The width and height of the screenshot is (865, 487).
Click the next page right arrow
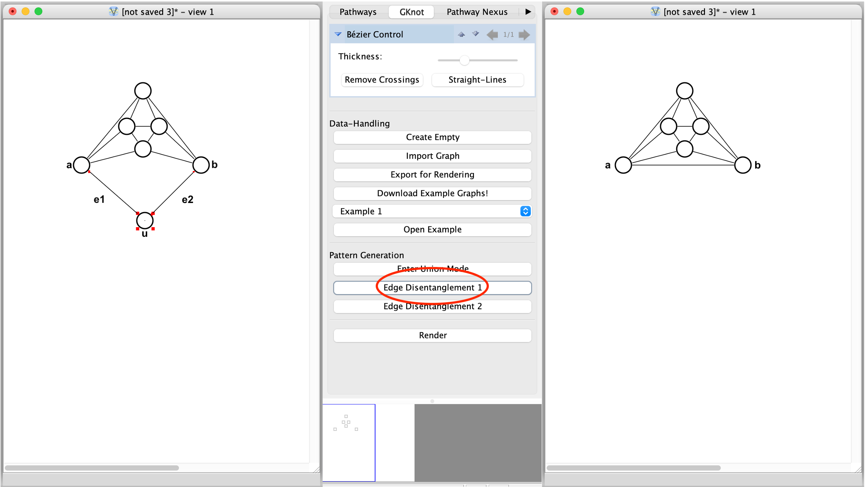coord(524,34)
